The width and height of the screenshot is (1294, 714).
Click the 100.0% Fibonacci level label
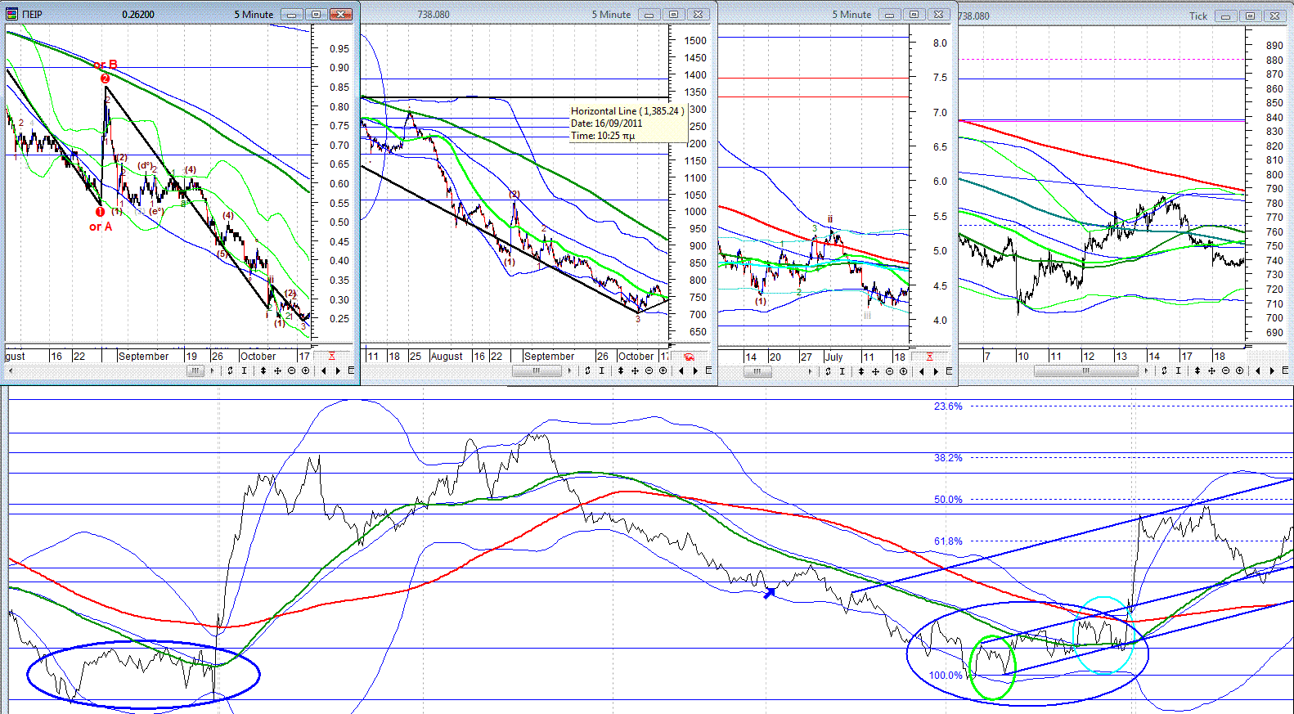coord(946,675)
